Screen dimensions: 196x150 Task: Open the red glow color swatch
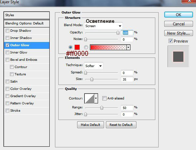pos(77,47)
